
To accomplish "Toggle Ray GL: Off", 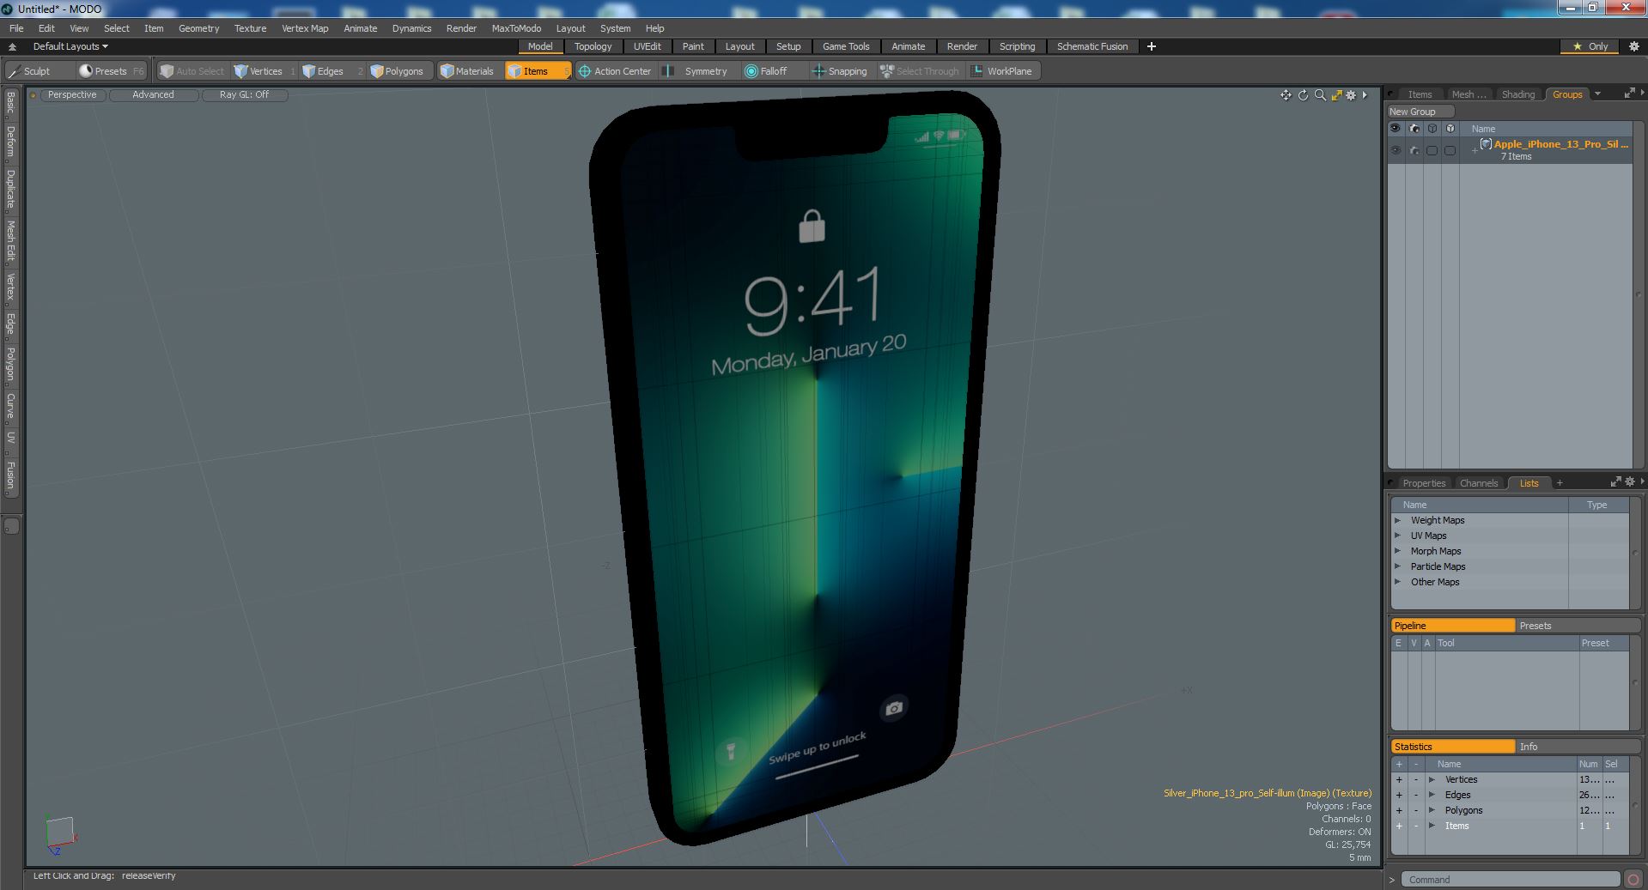I will (244, 94).
